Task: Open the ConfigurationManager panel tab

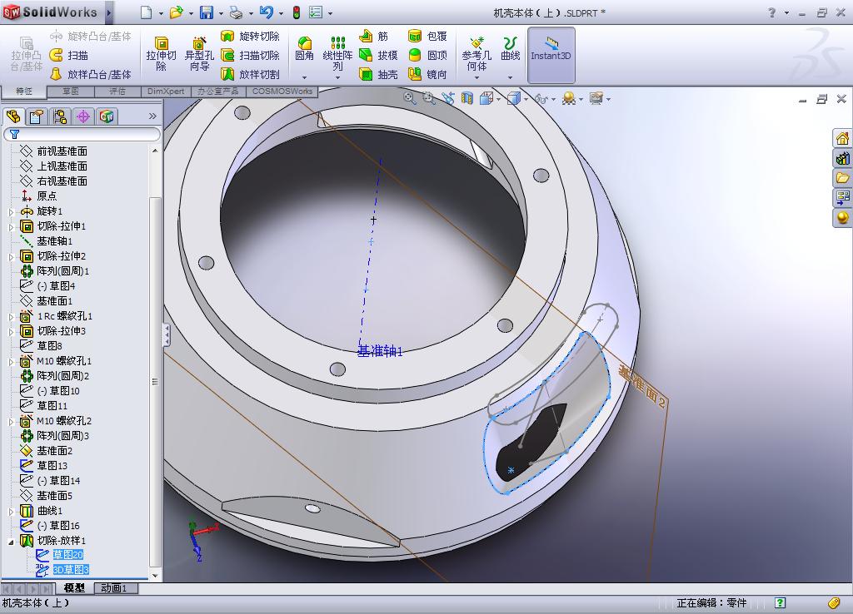Action: click(x=60, y=116)
